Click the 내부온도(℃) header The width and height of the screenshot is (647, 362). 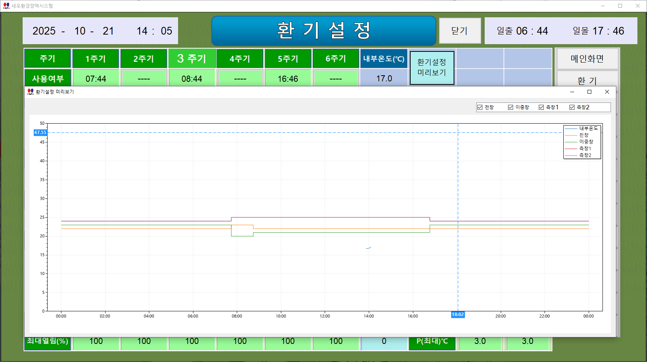click(x=384, y=59)
